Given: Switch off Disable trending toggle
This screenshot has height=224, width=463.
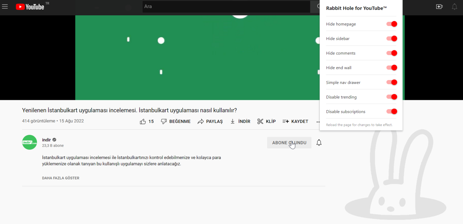Looking at the screenshot, I should tap(392, 97).
